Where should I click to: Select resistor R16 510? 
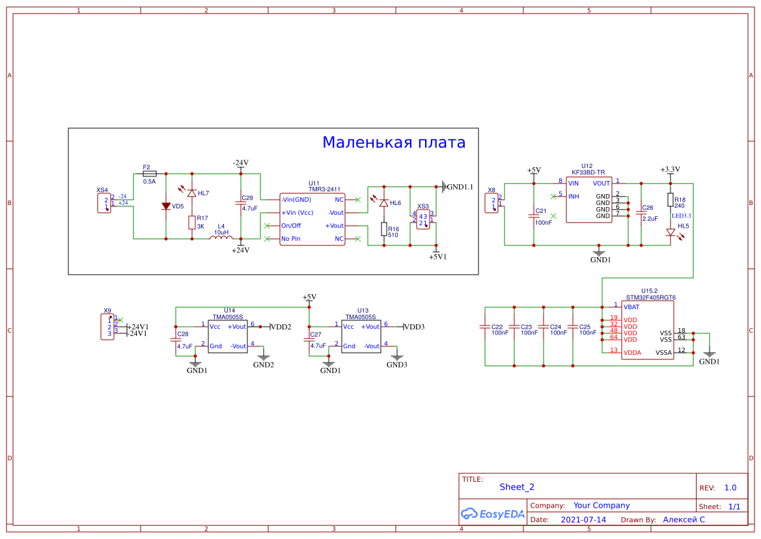click(x=384, y=229)
